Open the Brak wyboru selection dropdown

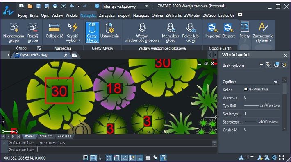coord(261,65)
